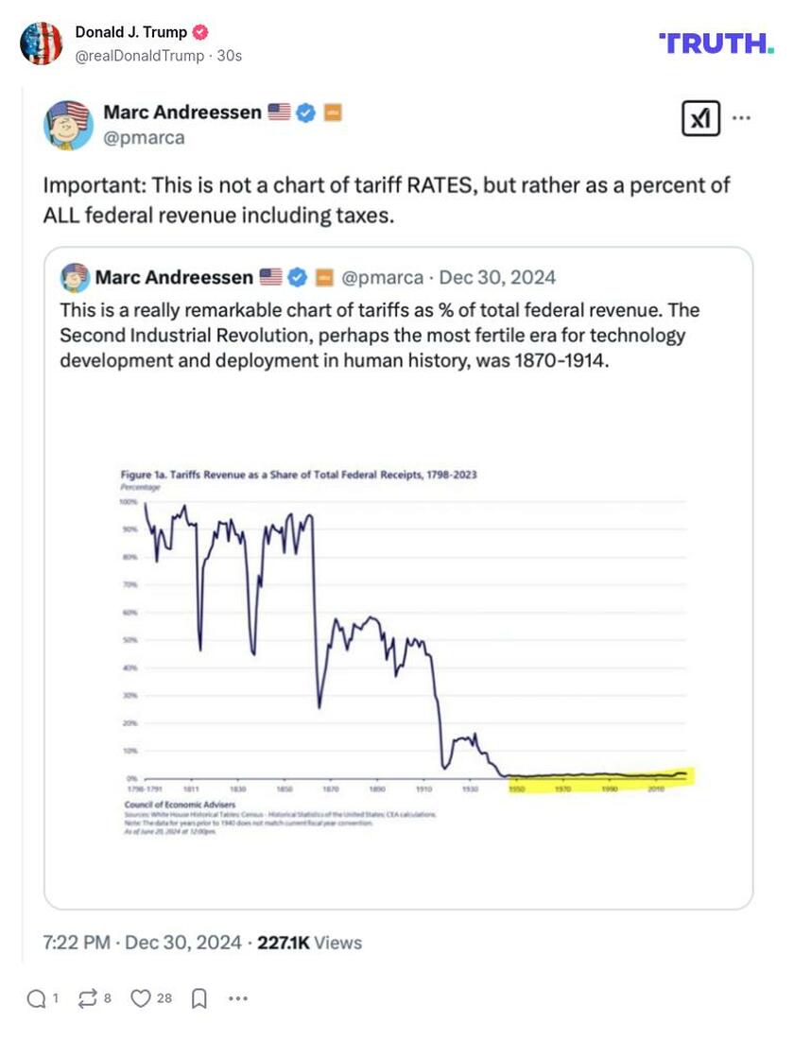Bookmark this post
The width and height of the screenshot is (794, 1040).
point(199,998)
